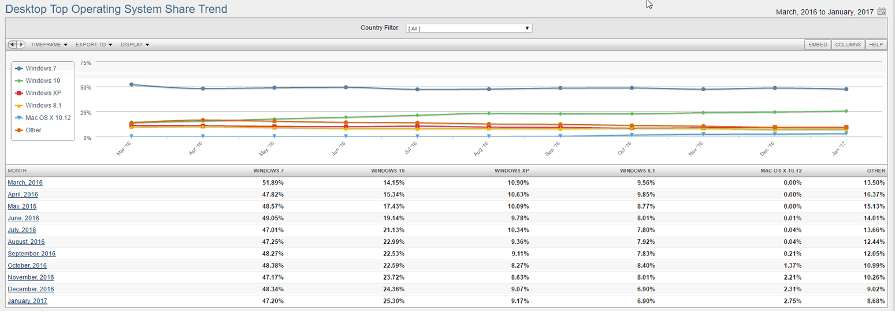Click the Mac OS X 10.12 legend marker

coord(18,118)
